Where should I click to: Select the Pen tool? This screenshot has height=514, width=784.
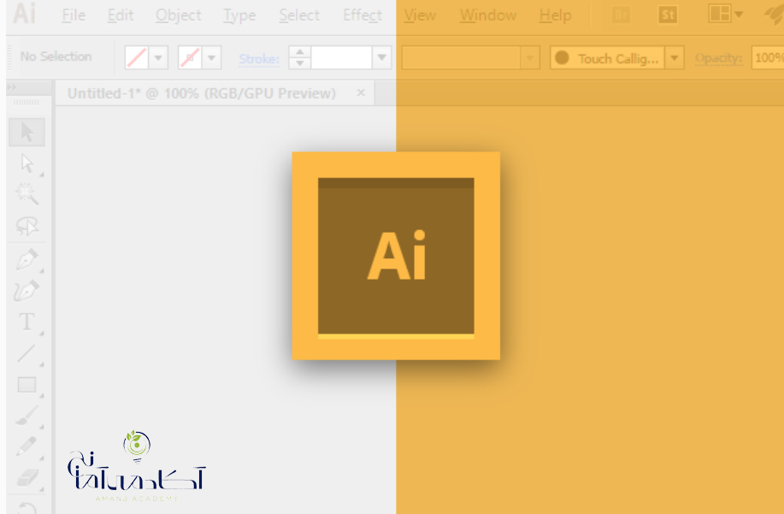[27, 260]
